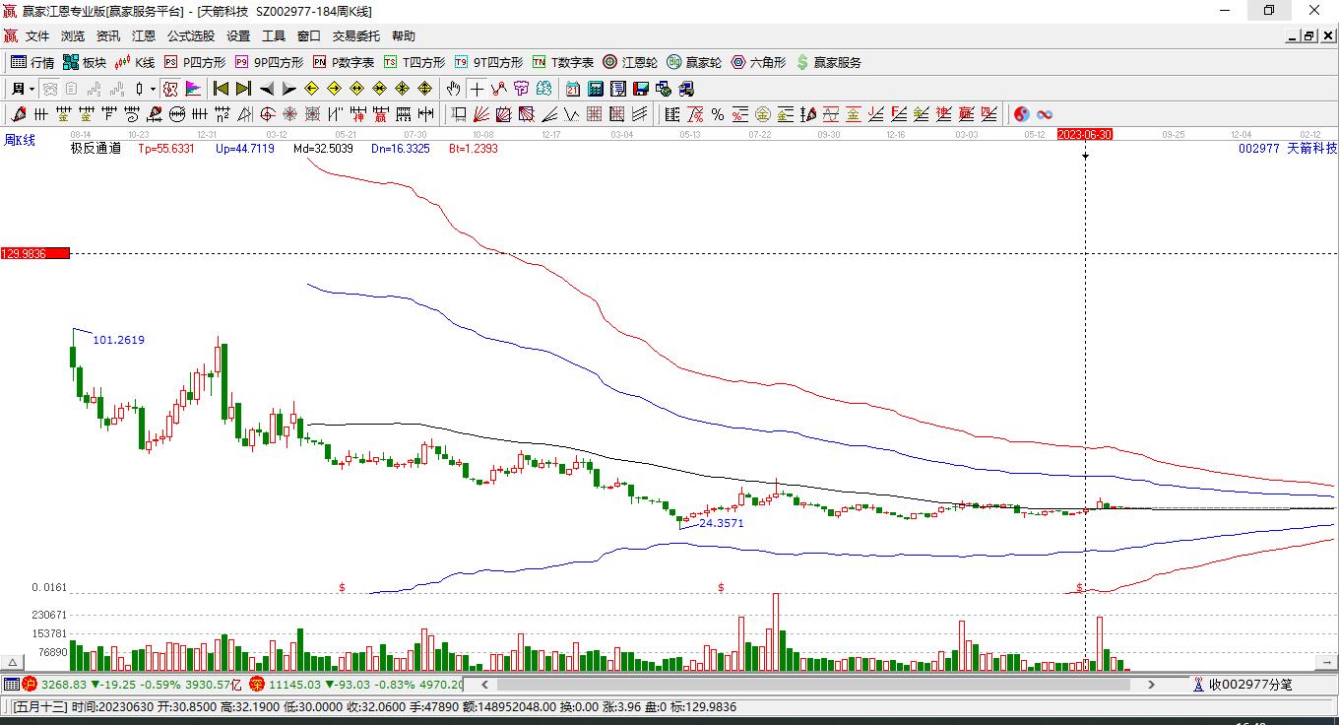Toggle the crosshair cursor tool
This screenshot has width=1339, height=725.
(x=477, y=89)
